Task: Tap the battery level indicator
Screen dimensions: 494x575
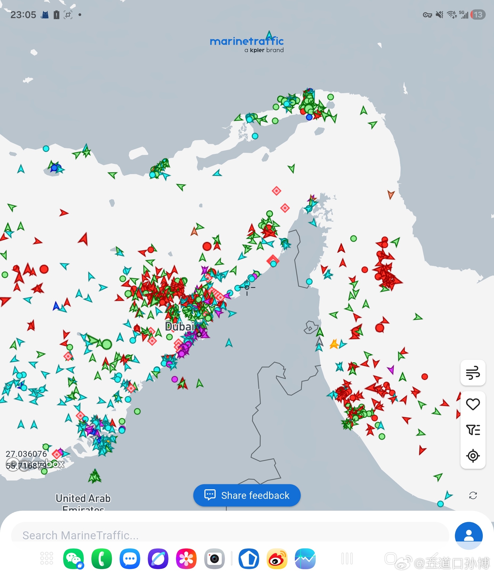Action: (x=477, y=14)
